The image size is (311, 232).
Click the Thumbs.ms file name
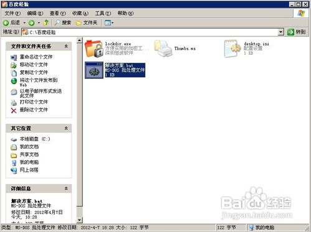click(x=185, y=49)
